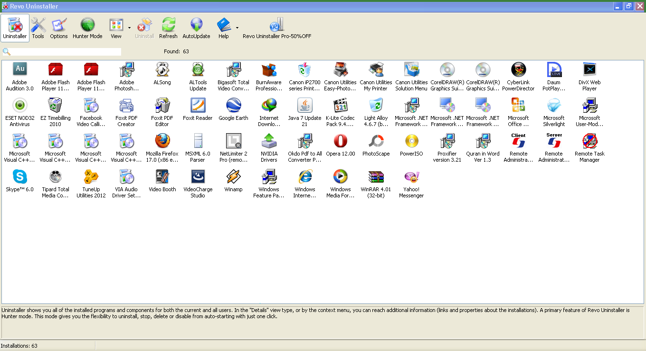Select VIA Audio Driver Setup icon
The height and width of the screenshot is (351, 646).
[127, 176]
